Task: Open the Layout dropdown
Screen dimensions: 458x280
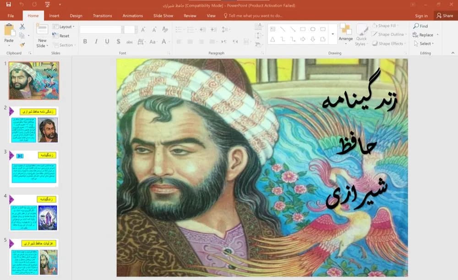Action: click(63, 27)
